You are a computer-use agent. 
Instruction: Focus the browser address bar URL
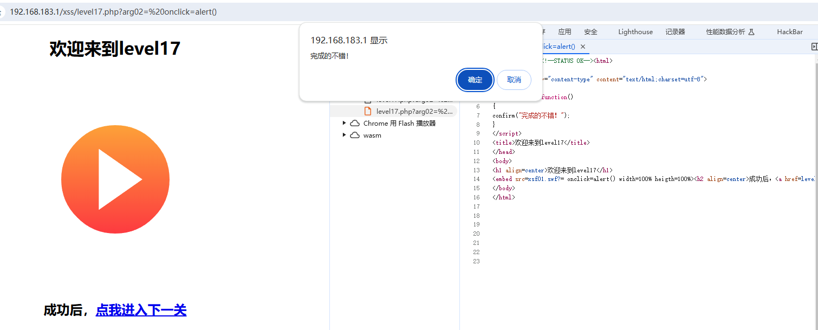pos(113,12)
